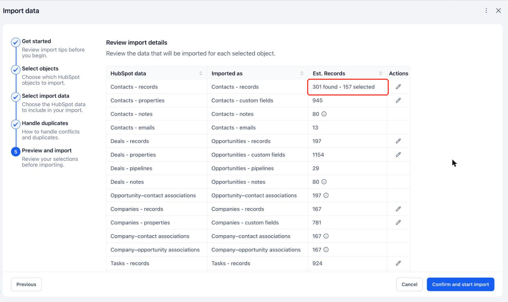508x302 pixels.
Task: Edit the Deals - properties row
Action: tap(398, 155)
